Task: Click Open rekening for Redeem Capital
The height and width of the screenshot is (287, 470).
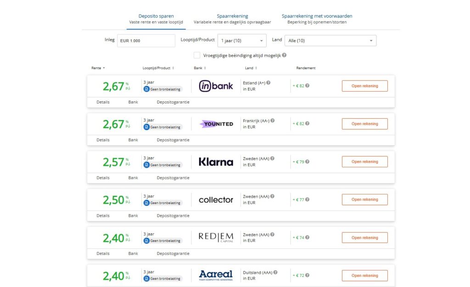Action: coord(364,237)
